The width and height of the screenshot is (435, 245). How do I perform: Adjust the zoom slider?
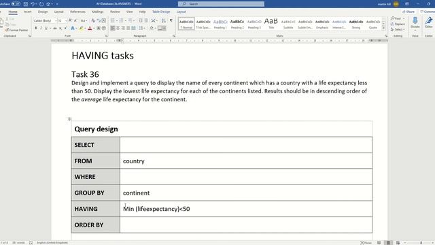pyautogui.click(x=421, y=243)
